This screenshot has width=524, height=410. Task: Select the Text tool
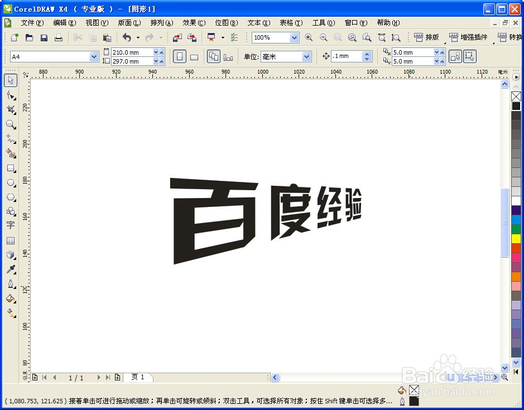11,225
